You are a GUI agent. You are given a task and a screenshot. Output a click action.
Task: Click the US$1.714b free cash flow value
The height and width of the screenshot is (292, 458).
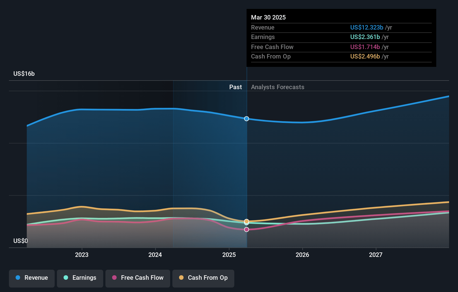pyautogui.click(x=365, y=47)
